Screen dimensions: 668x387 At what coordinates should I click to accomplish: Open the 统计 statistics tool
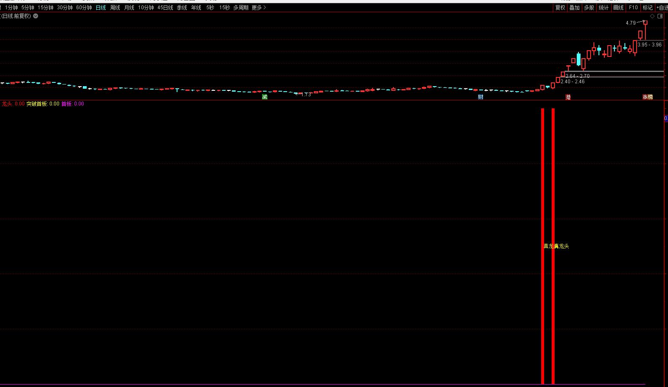604,8
